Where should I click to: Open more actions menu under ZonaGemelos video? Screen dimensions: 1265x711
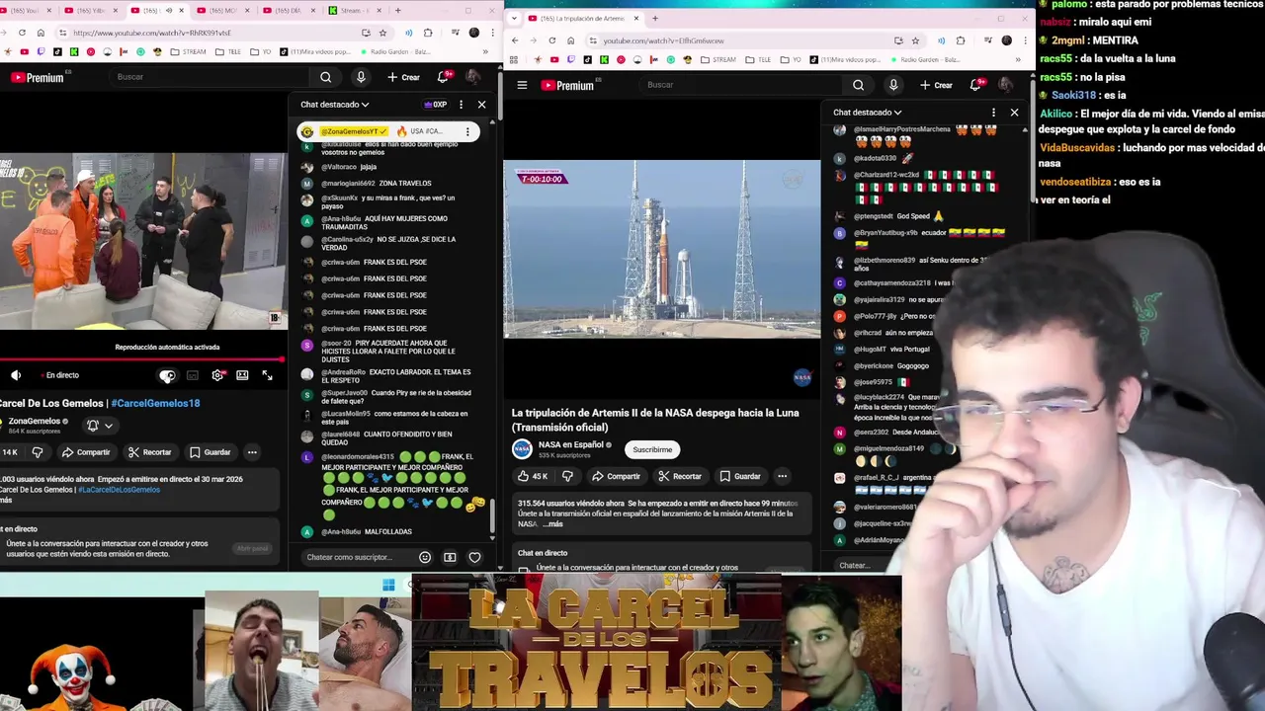pyautogui.click(x=252, y=452)
